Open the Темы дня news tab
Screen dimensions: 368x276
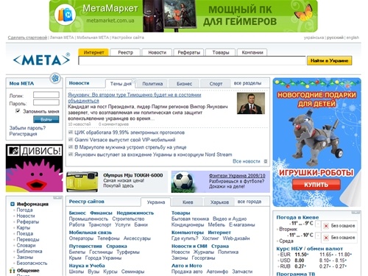pos(121,84)
